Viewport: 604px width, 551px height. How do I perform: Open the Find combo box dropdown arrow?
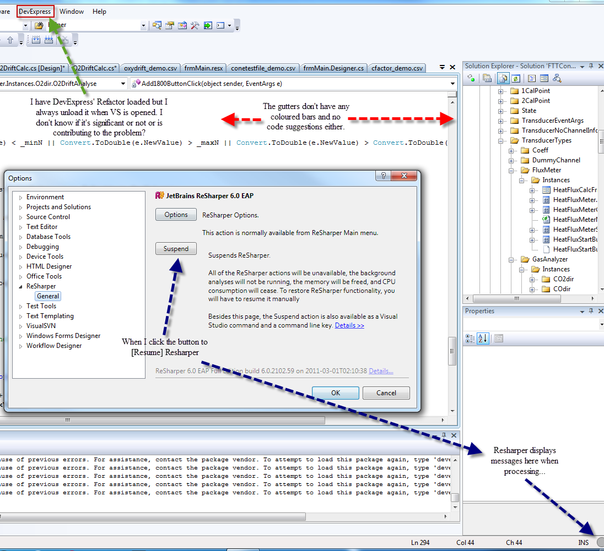[143, 25]
